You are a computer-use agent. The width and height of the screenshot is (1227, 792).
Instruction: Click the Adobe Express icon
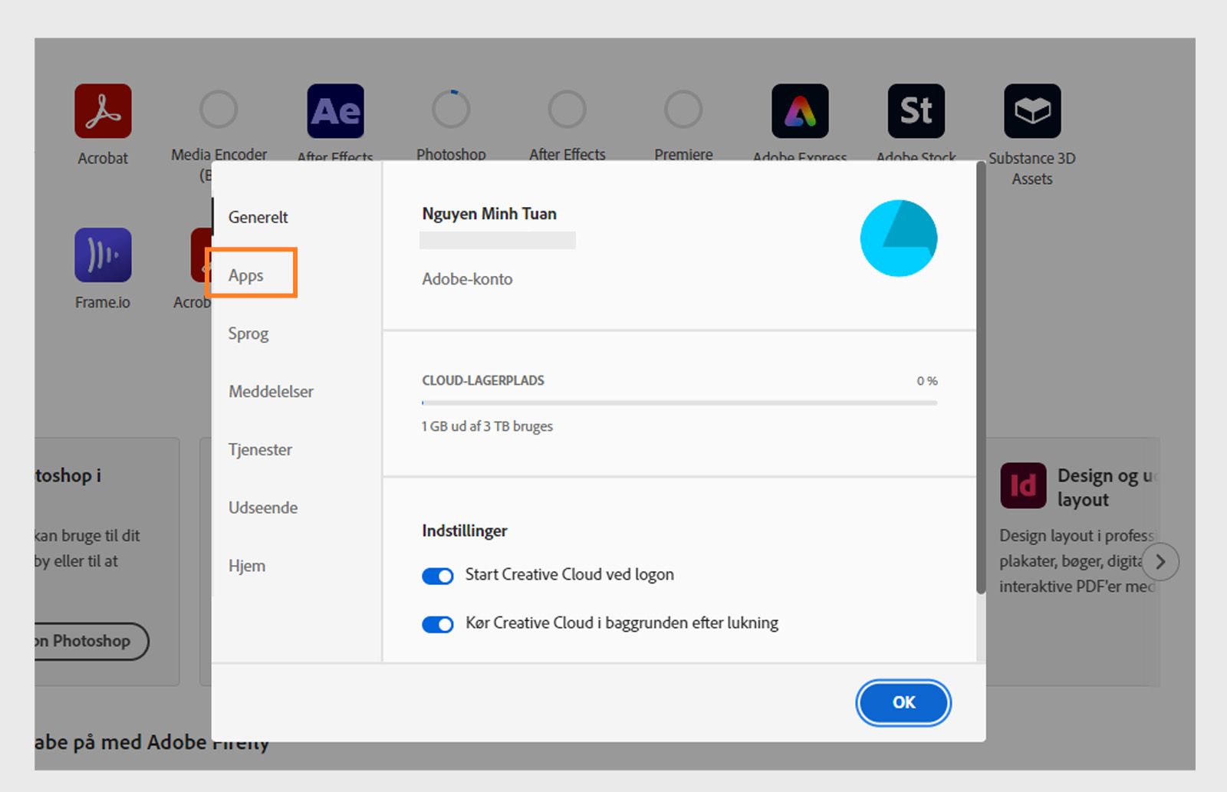pyautogui.click(x=799, y=111)
